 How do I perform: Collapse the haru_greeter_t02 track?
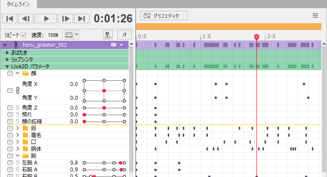click(6, 45)
